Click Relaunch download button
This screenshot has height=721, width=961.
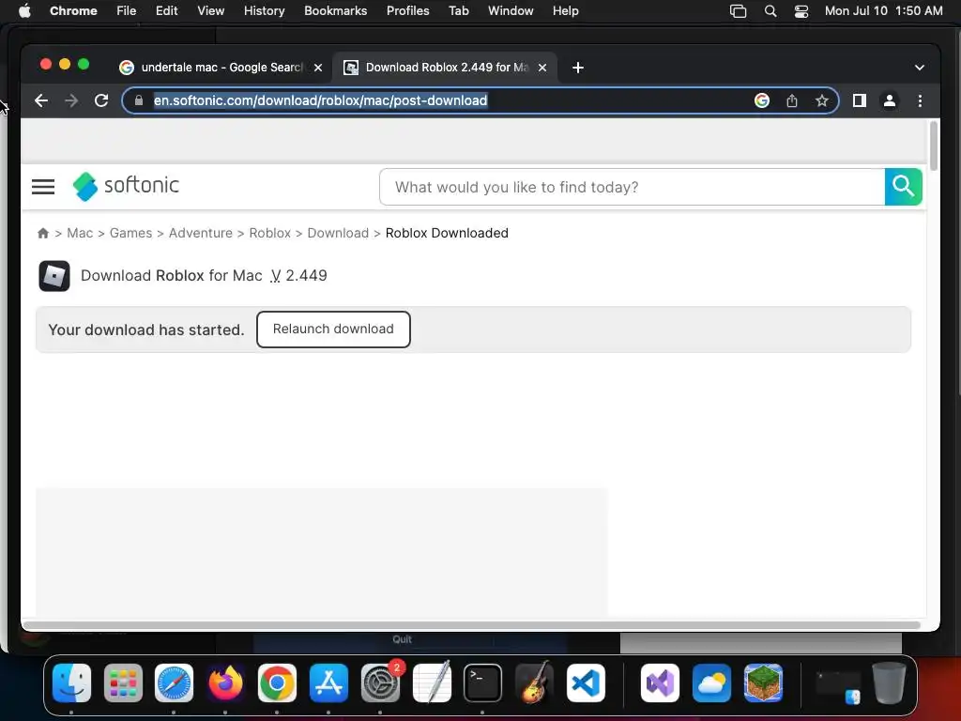[333, 330]
